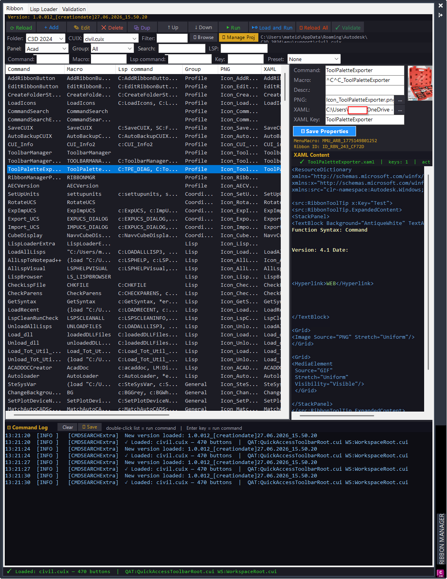Image resolution: width=447 pixels, height=579 pixels.
Task: Expand the Group filter dropdown
Action: [x=112, y=48]
